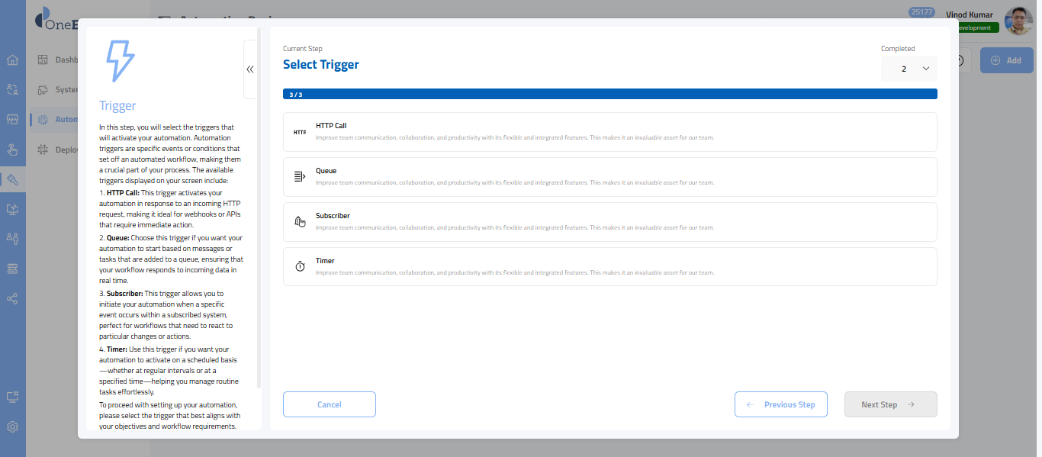Click the Add button
Screen dimensions: 1042x457
(1005, 60)
